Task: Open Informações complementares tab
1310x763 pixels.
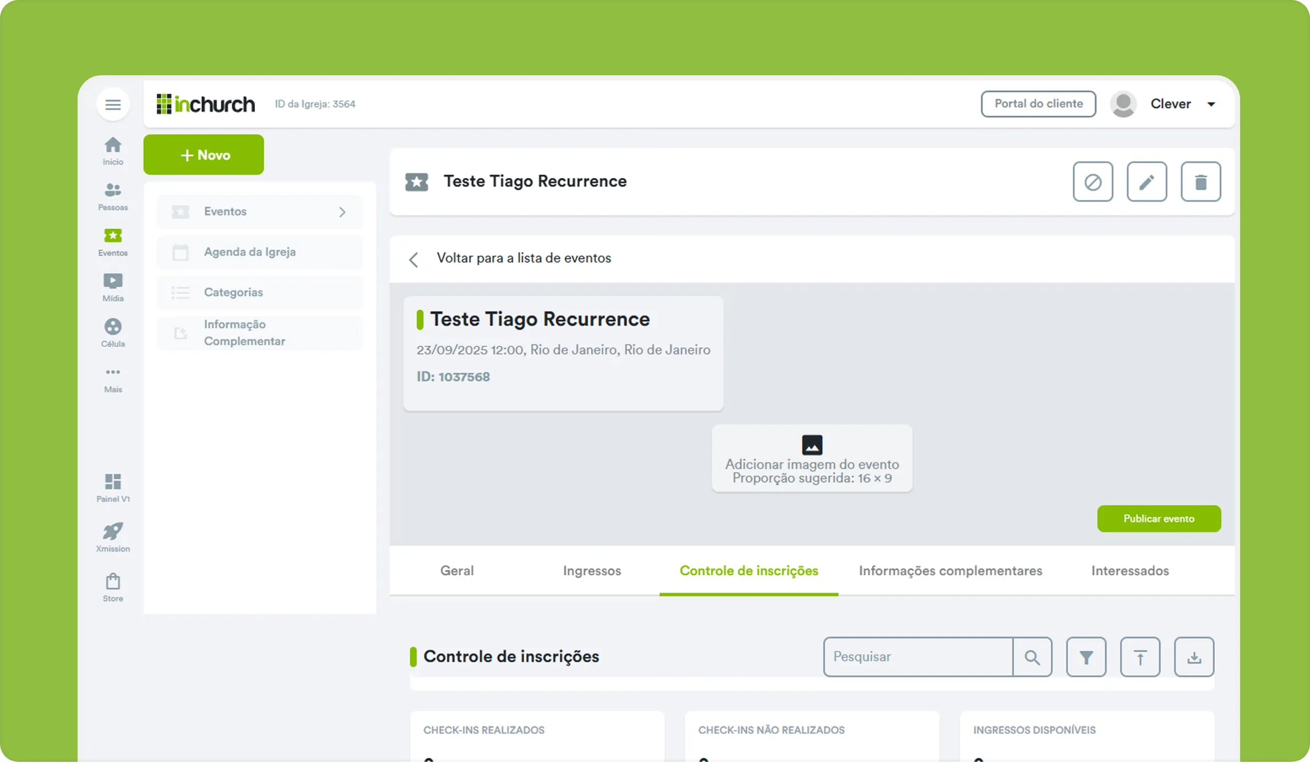Action: [951, 571]
